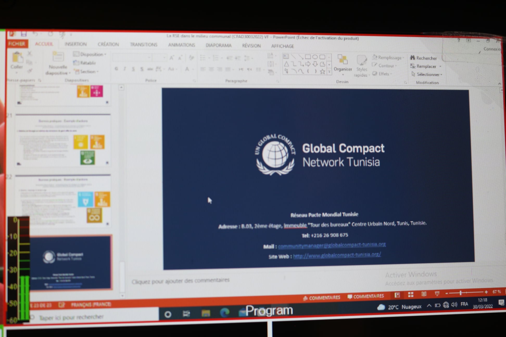Click the Styles rapides icon
The height and width of the screenshot is (337, 506).
[362, 60]
